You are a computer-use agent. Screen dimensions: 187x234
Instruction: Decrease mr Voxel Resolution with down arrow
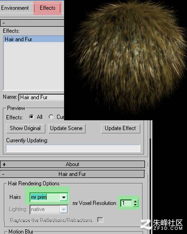click(x=135, y=205)
